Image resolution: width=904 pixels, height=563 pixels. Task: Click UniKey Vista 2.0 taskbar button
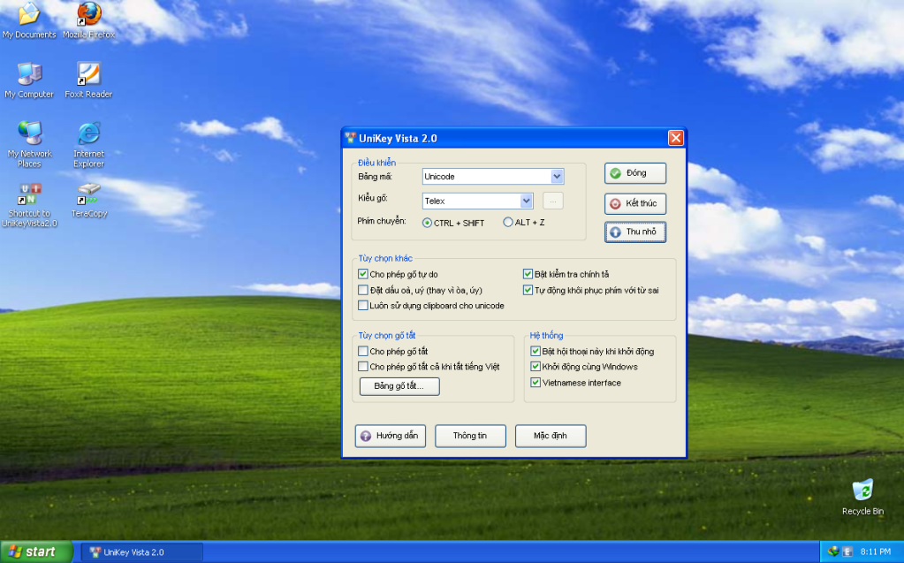coord(141,552)
